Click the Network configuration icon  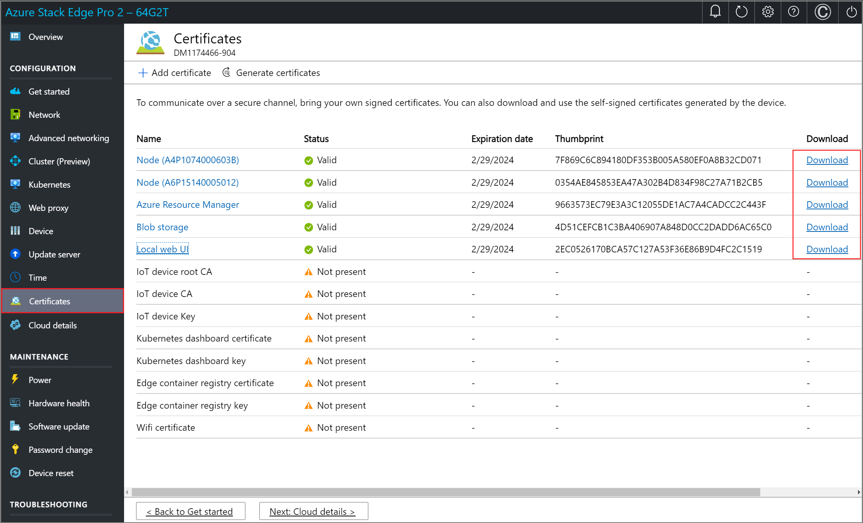pos(17,114)
